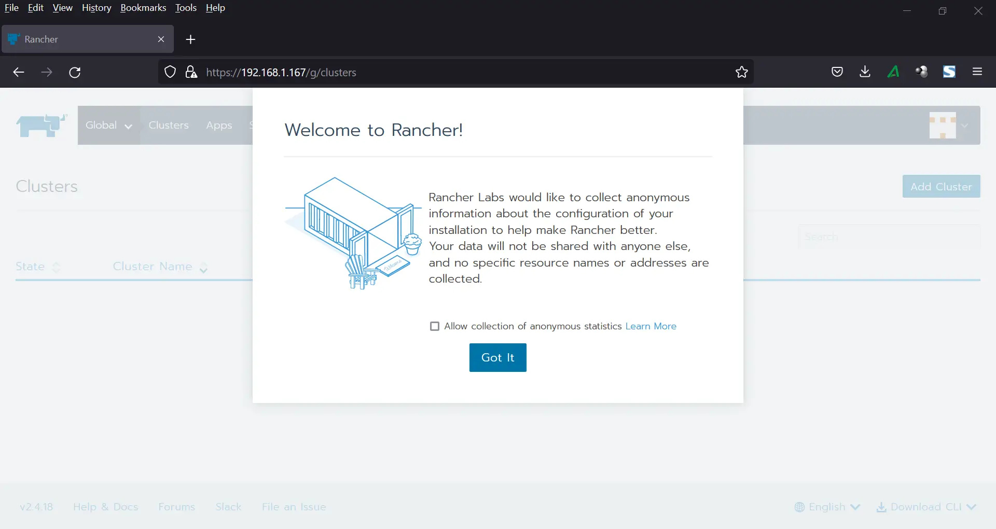Open the Pocket save icon
This screenshot has height=529, width=996.
837,72
